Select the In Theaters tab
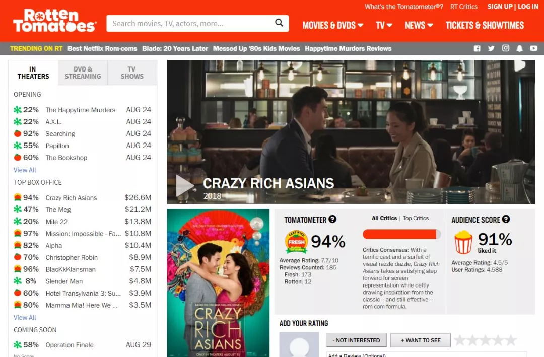This screenshot has width=544, height=357. [x=33, y=73]
